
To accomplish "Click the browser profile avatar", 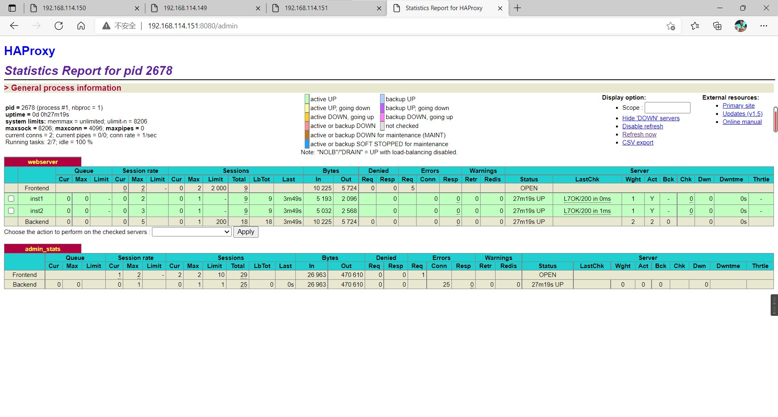I will (741, 26).
